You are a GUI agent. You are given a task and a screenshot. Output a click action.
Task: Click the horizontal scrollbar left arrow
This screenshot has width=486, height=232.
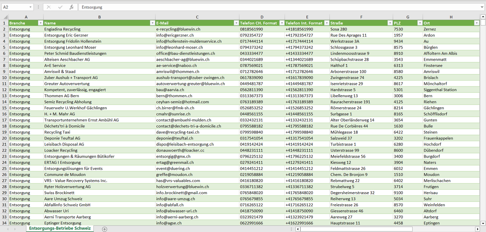[298, 229]
